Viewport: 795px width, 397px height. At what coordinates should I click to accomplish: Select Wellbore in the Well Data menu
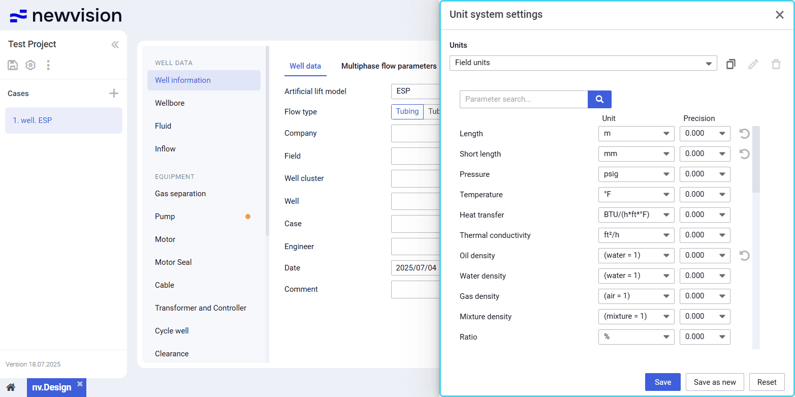tap(170, 103)
